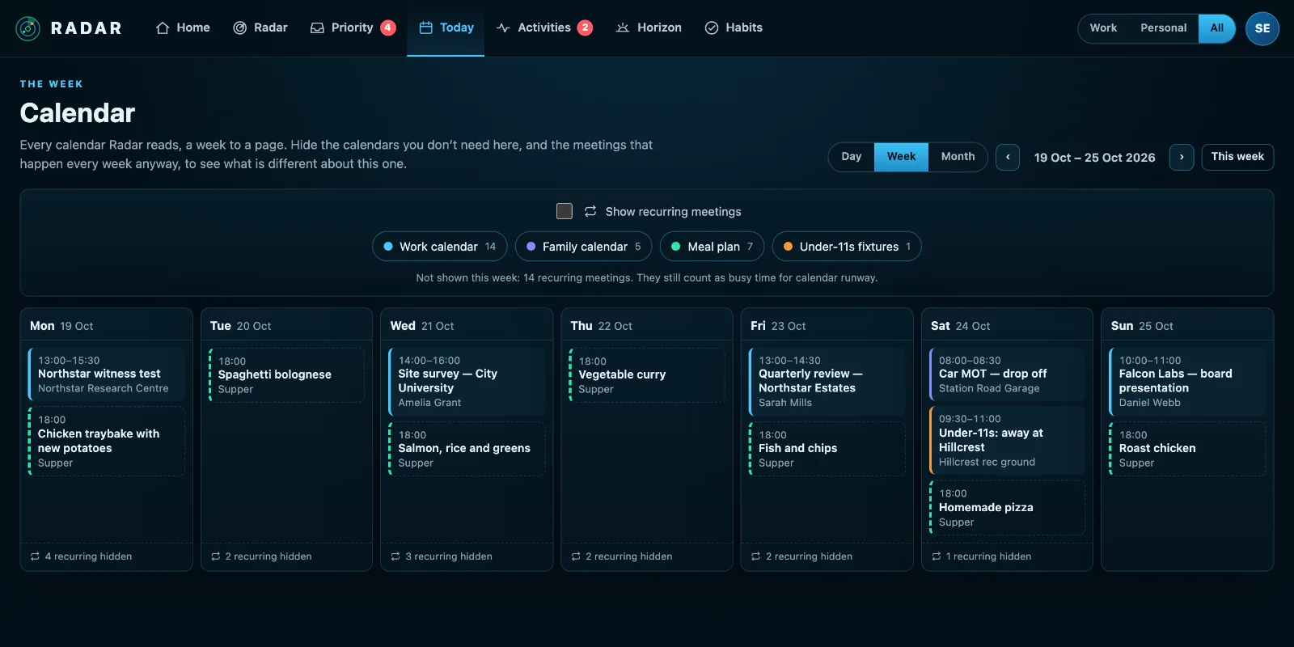1294x647 pixels.
Task: Click the Radar target icon in nav
Action: tap(240, 27)
